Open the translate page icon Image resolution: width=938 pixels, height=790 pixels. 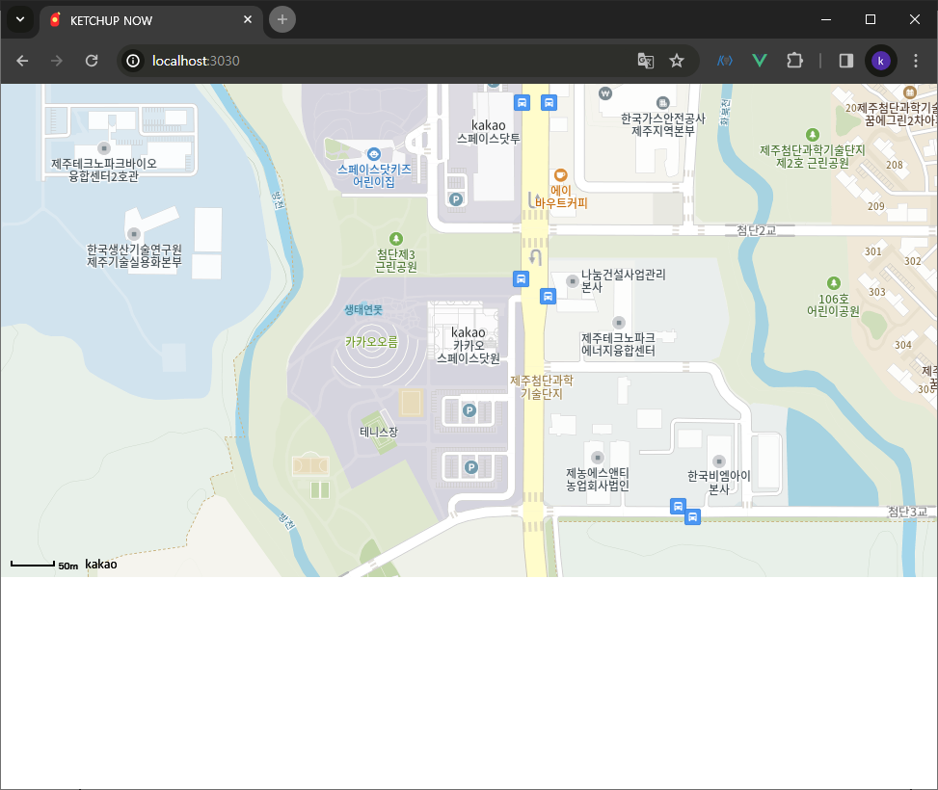[x=646, y=61]
